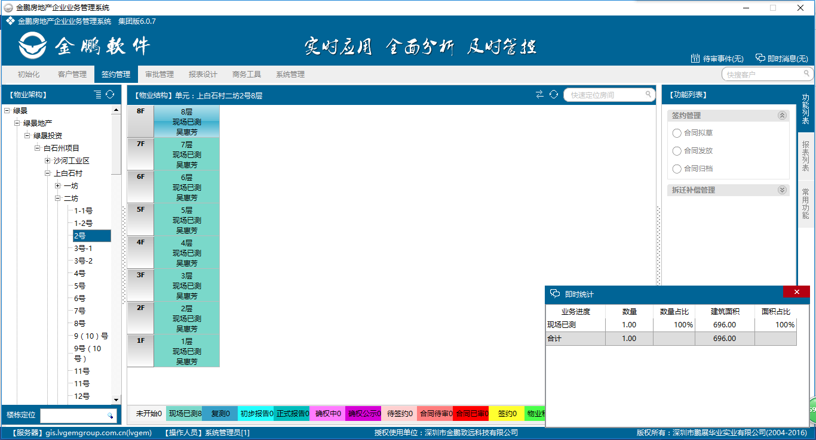Select the 合同拟草 radio option
This screenshot has width=816, height=440.
[677, 133]
